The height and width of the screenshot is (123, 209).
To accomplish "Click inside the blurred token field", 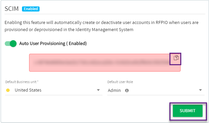I will point(101,63).
